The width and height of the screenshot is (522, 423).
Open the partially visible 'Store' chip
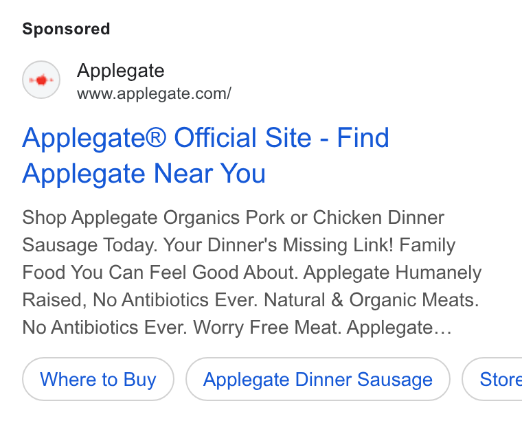tap(492, 379)
